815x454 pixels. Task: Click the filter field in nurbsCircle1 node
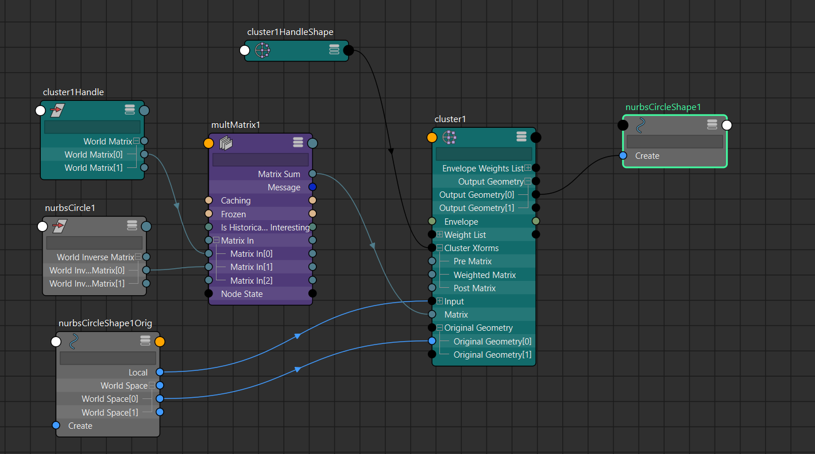coord(94,242)
